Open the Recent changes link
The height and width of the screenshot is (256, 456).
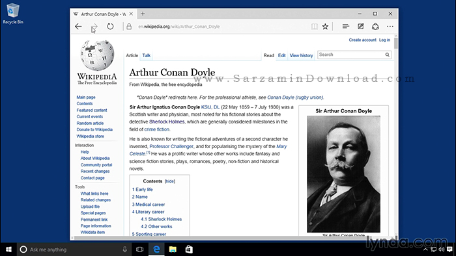tap(95, 172)
